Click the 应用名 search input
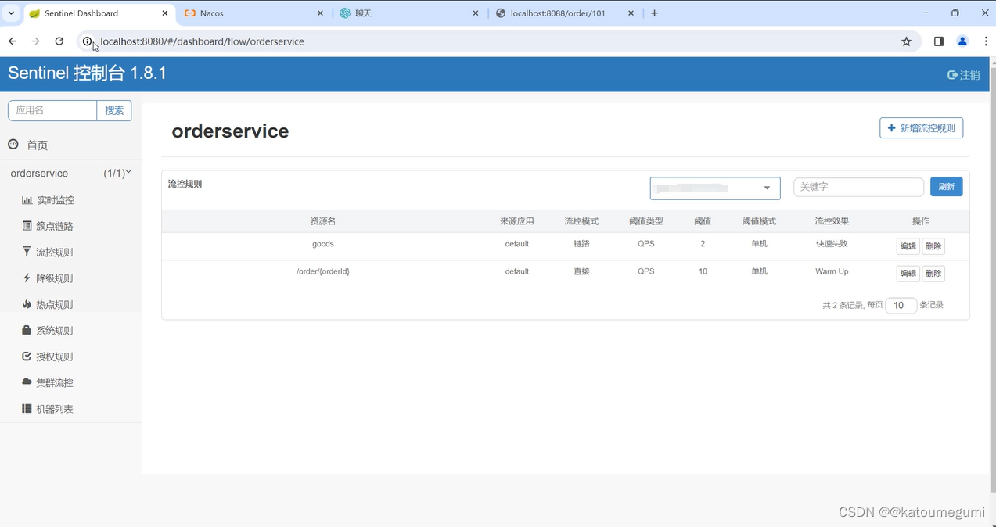This screenshot has height=527, width=996. pos(52,110)
